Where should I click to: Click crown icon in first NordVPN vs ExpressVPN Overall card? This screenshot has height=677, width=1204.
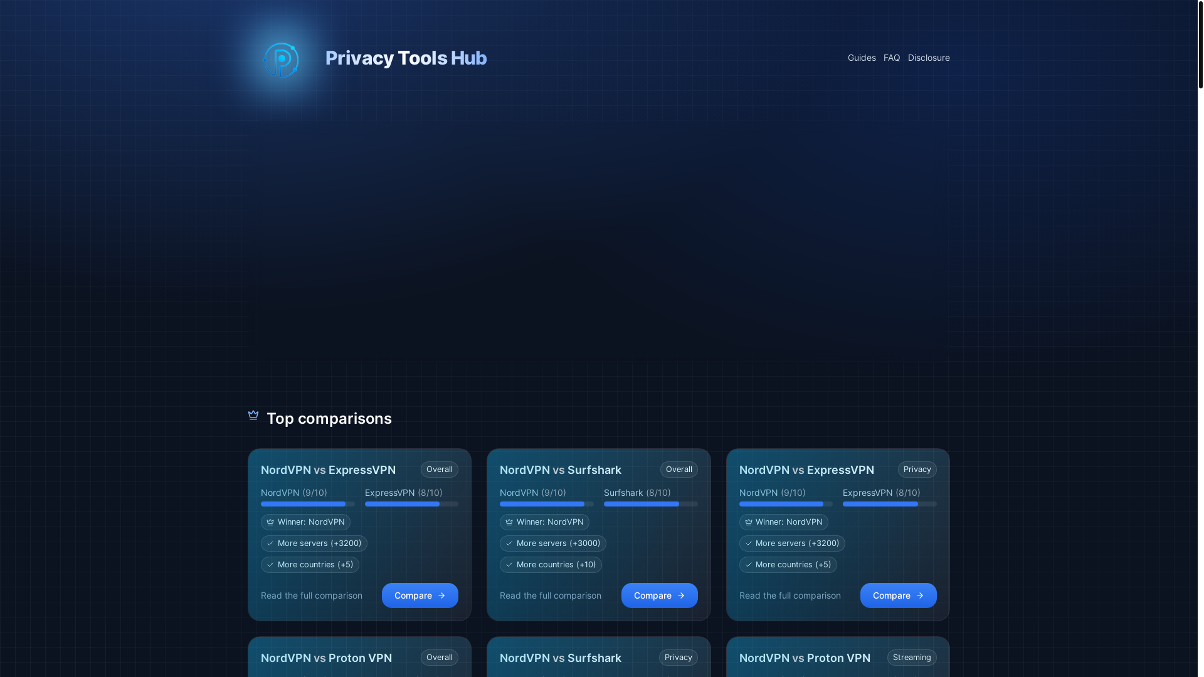(270, 522)
